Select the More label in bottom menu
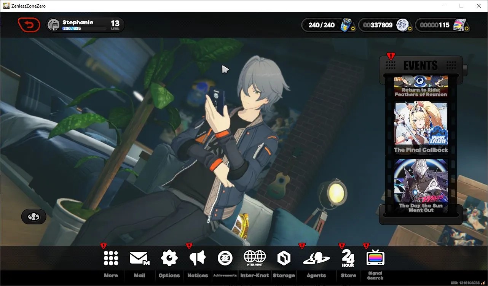 pos(111,275)
